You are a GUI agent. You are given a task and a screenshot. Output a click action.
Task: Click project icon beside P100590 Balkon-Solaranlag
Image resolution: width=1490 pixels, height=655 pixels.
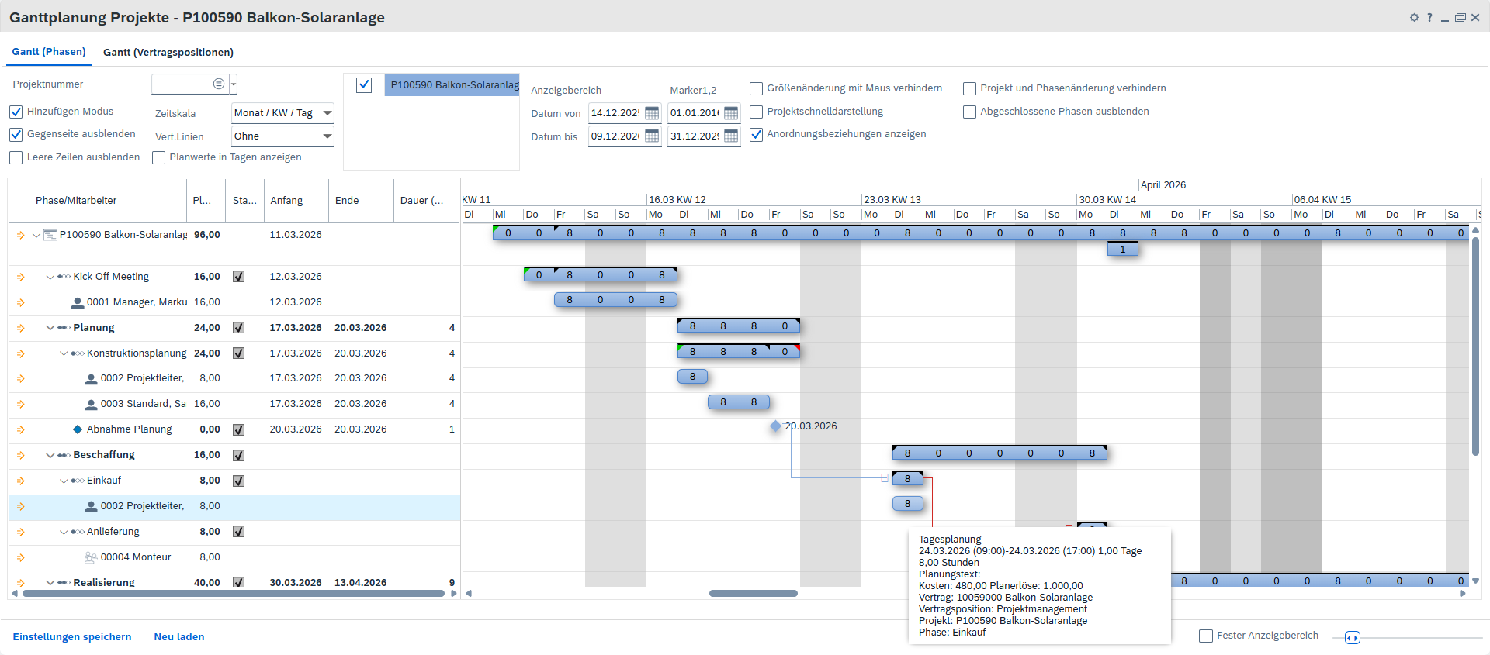(50, 235)
